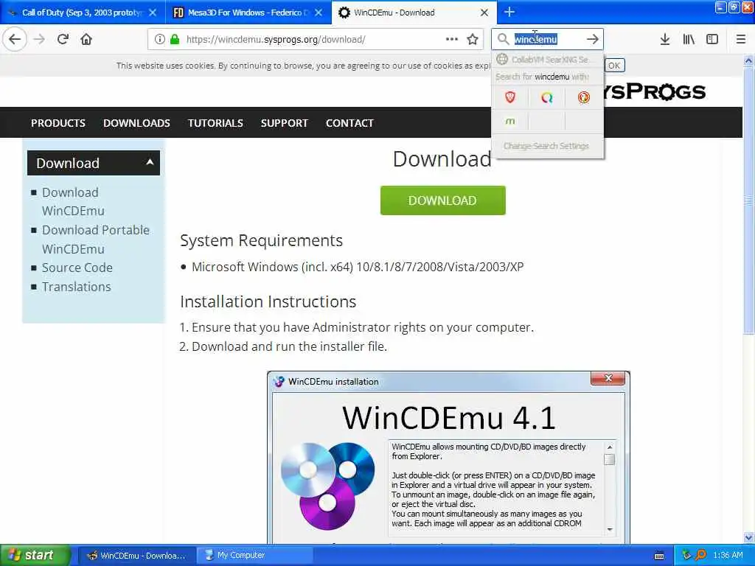
Task: Open the Translations link
Action: pos(77,287)
